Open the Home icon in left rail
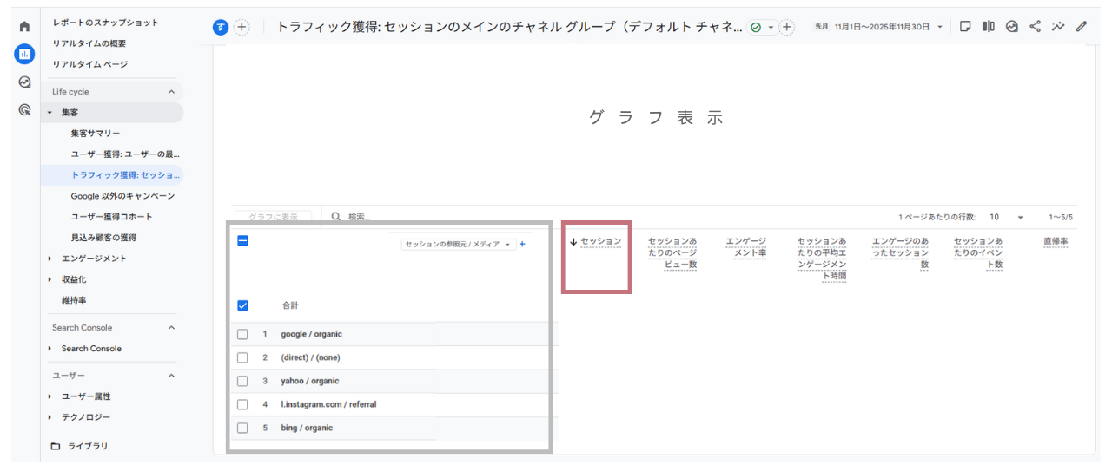 point(24,27)
